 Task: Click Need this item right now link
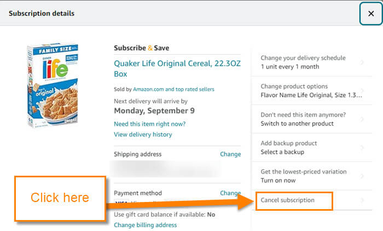click(150, 124)
